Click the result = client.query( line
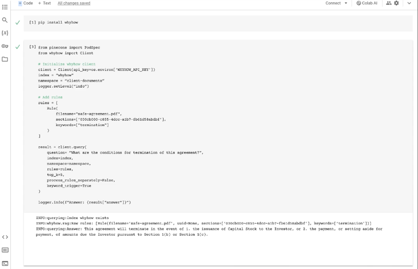 click(x=62, y=147)
